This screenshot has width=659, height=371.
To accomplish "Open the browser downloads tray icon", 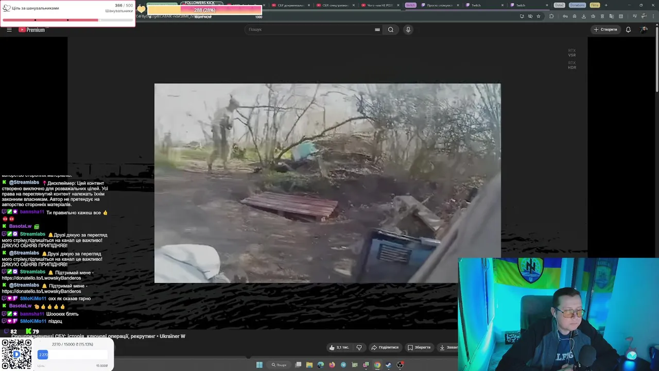I will pos(584,16).
